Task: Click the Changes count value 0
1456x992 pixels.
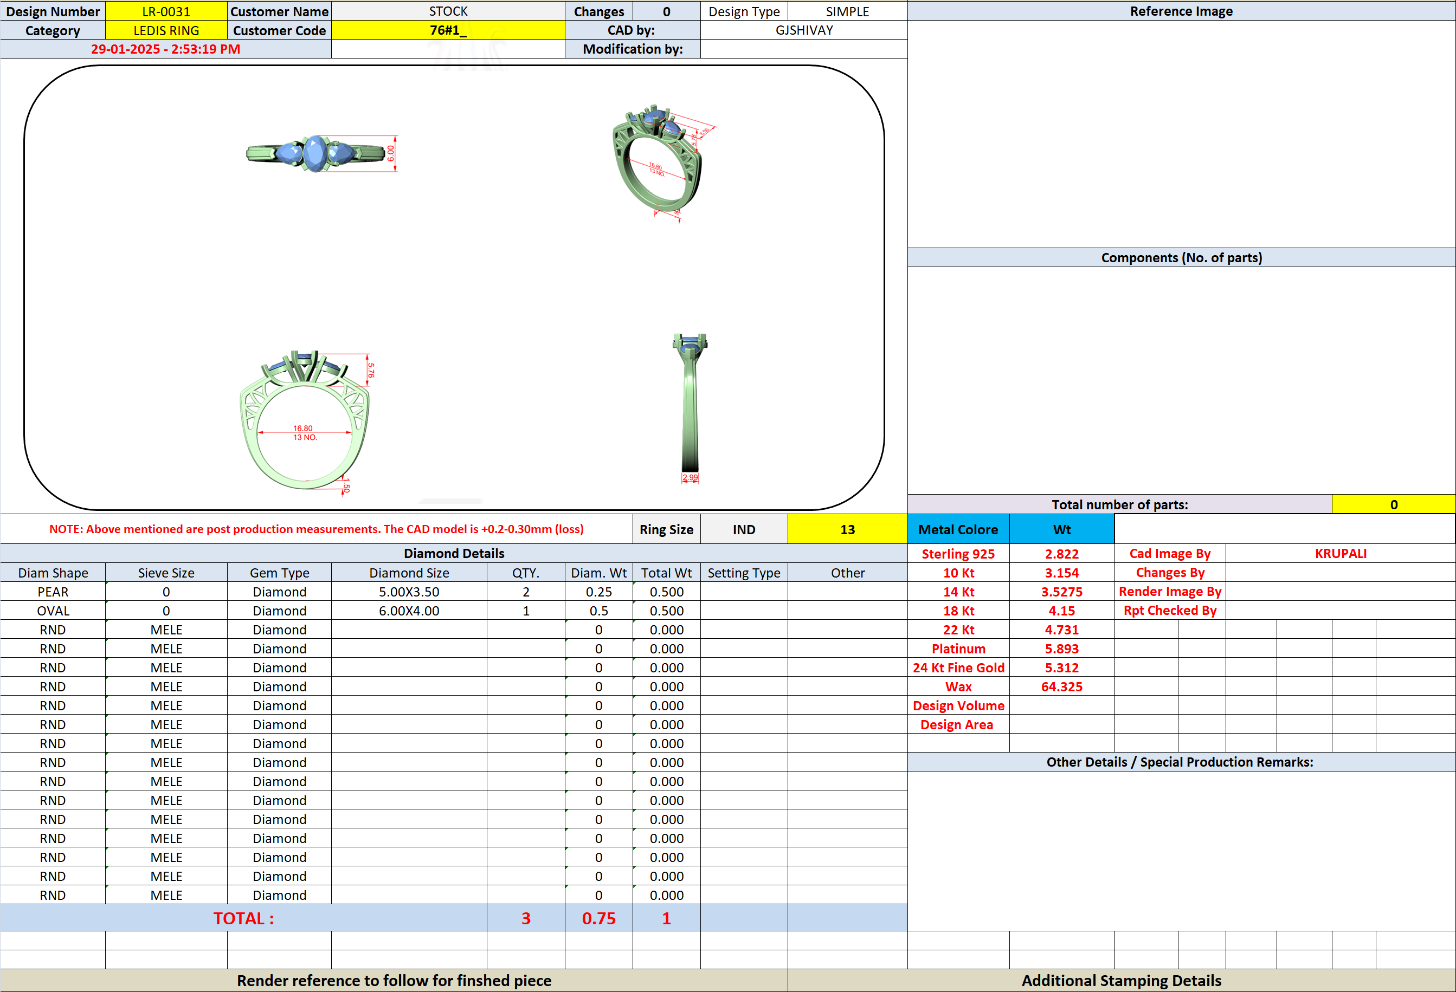Action: (666, 11)
